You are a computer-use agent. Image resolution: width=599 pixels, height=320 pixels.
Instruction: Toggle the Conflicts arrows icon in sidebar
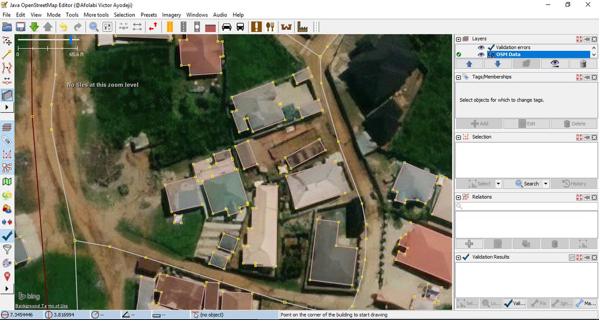[7, 222]
